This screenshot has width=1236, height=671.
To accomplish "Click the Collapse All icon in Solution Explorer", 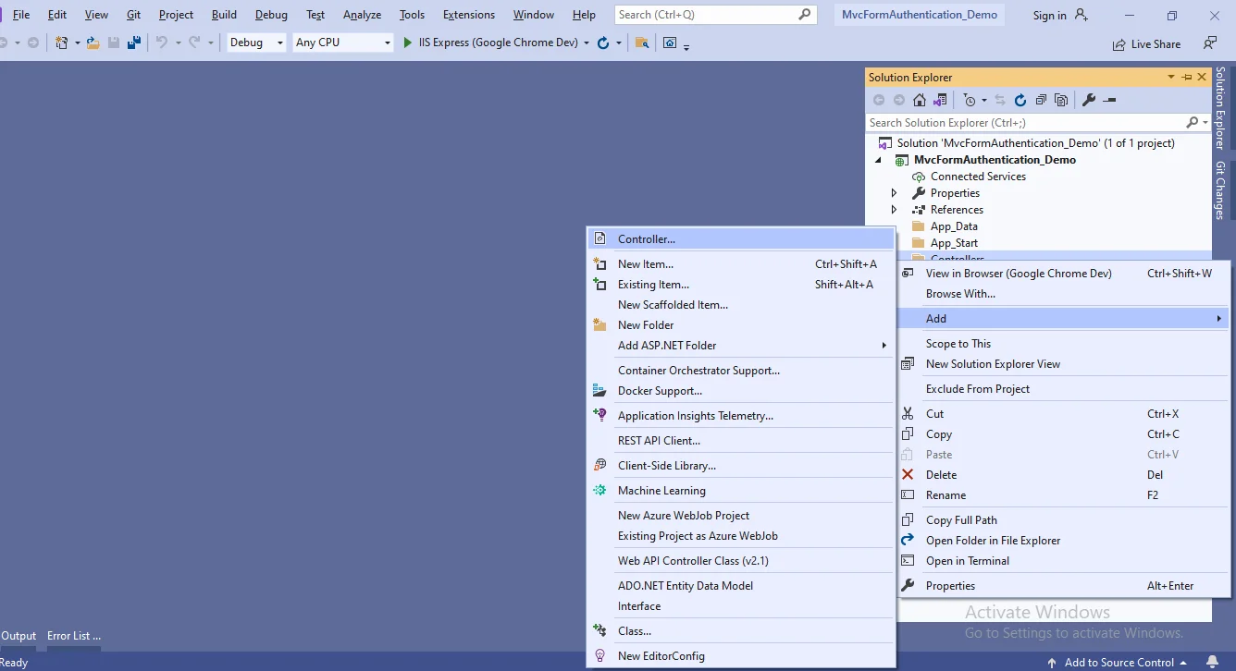I will 1041,100.
